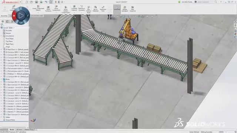Click the SOLIDWORKS logo menu
237x133 pixels.
(x=10, y=2)
